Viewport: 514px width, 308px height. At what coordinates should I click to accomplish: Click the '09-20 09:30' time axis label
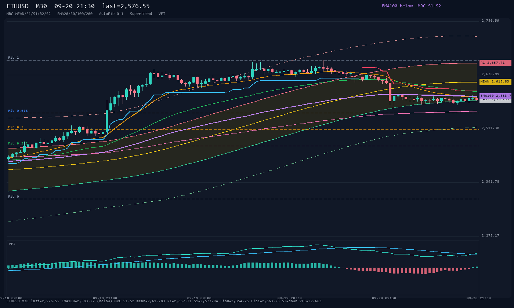(x=384, y=298)
